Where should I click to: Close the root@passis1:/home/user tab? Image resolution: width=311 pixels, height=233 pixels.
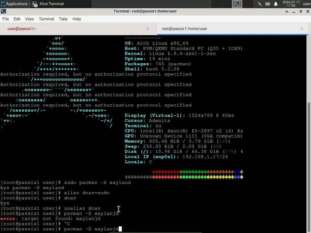point(302,29)
